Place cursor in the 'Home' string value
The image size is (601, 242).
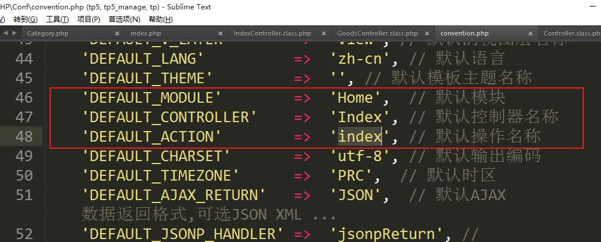(x=356, y=97)
